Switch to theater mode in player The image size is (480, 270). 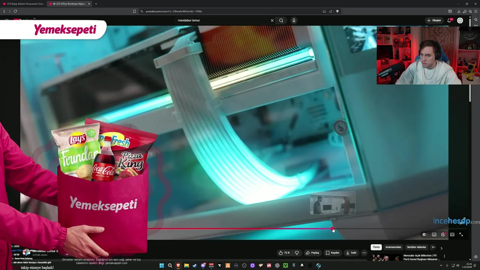452,235
